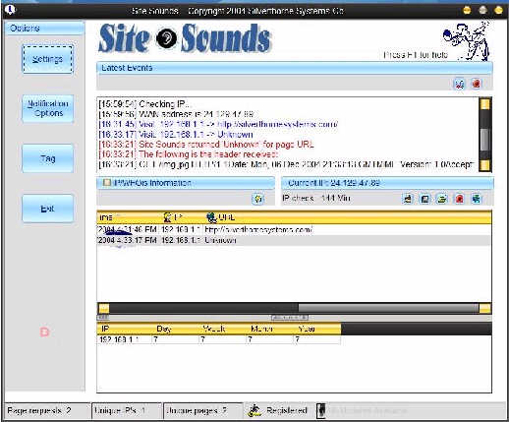Click the Day column header in stats table

(175, 329)
